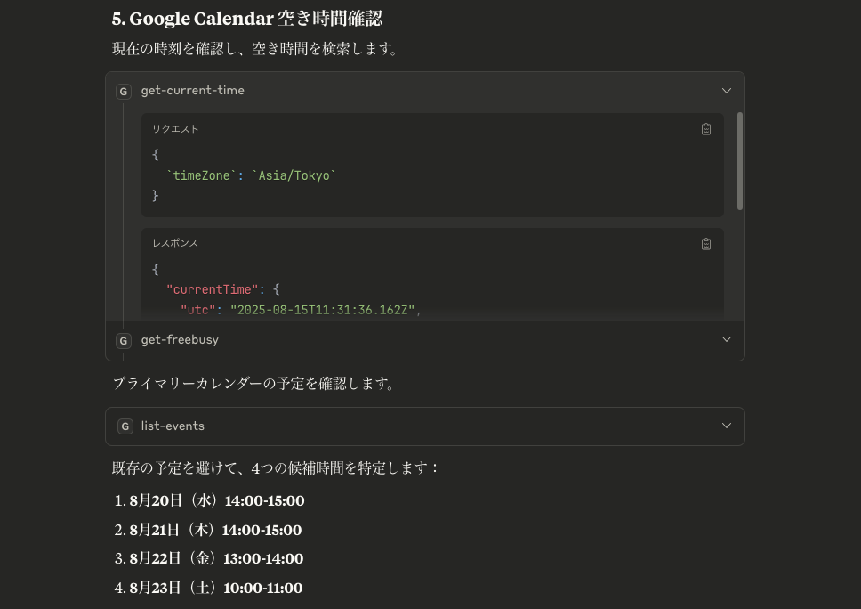Screen dimensions: 861x609
Task: Open the get-freebusy tool call row
Action: point(425,340)
